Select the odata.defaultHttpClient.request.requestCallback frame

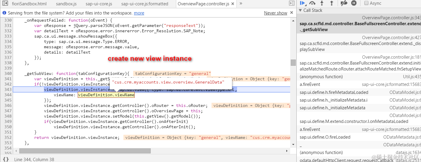(x=347, y=160)
